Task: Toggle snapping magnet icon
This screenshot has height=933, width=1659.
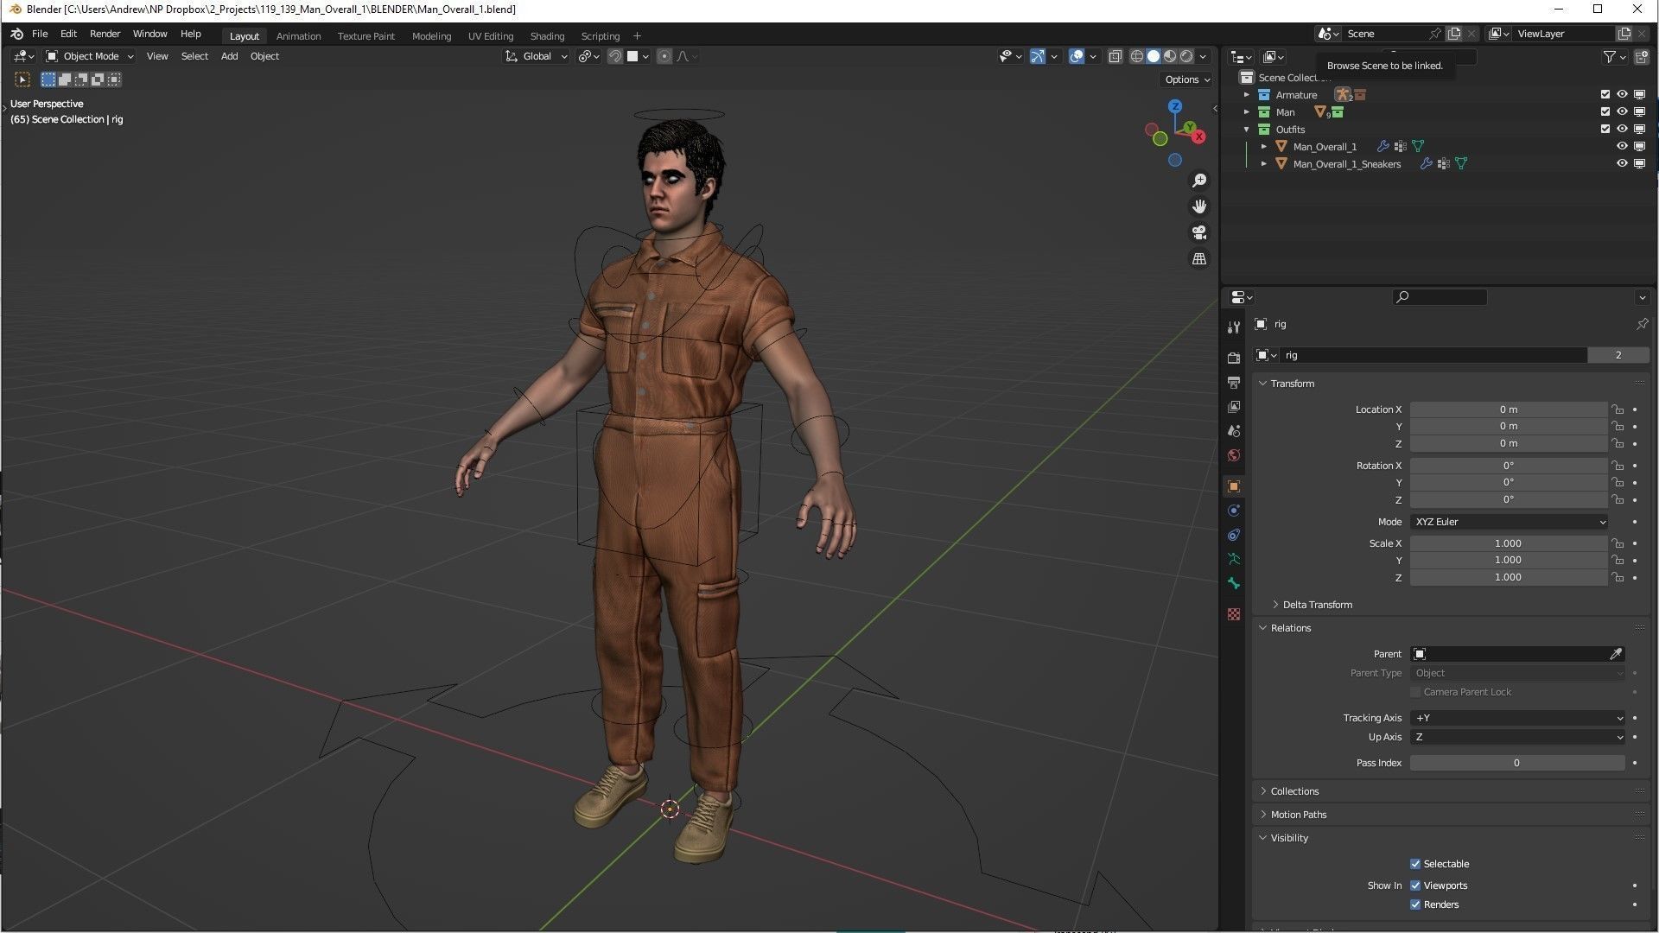Action: [x=615, y=56]
